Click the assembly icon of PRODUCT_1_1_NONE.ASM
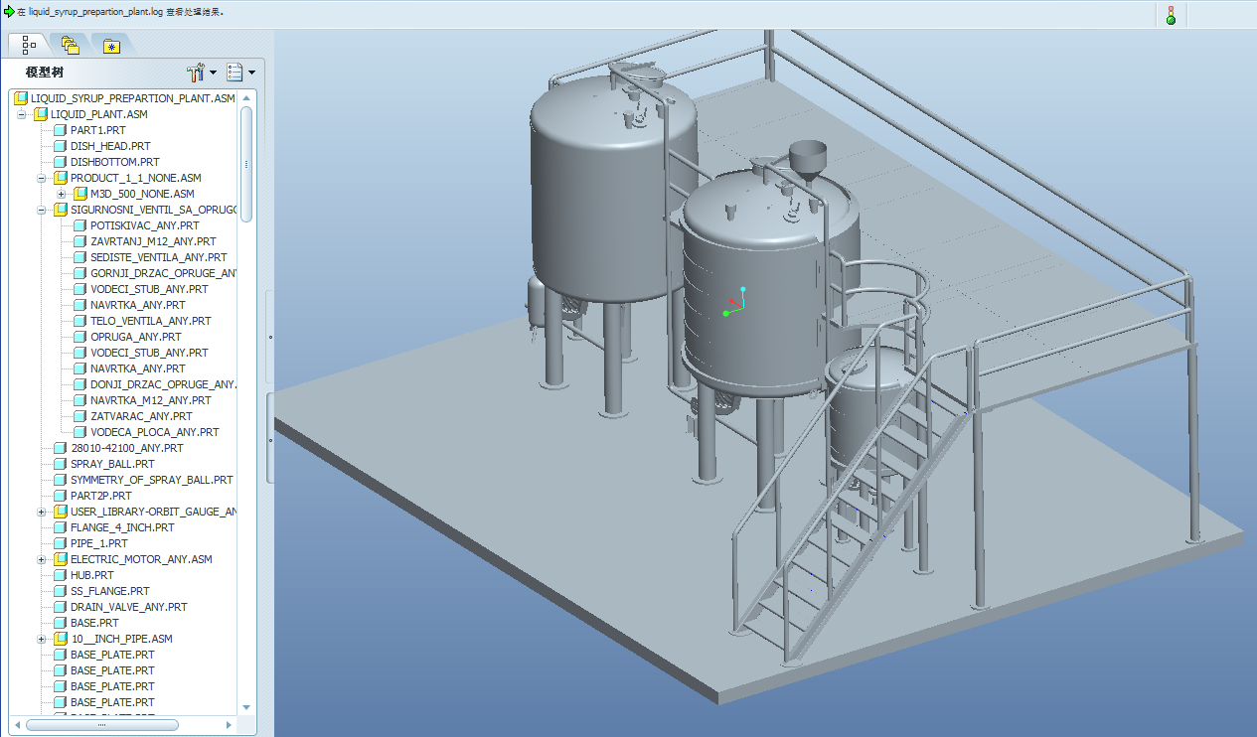1257x737 pixels. (x=60, y=178)
